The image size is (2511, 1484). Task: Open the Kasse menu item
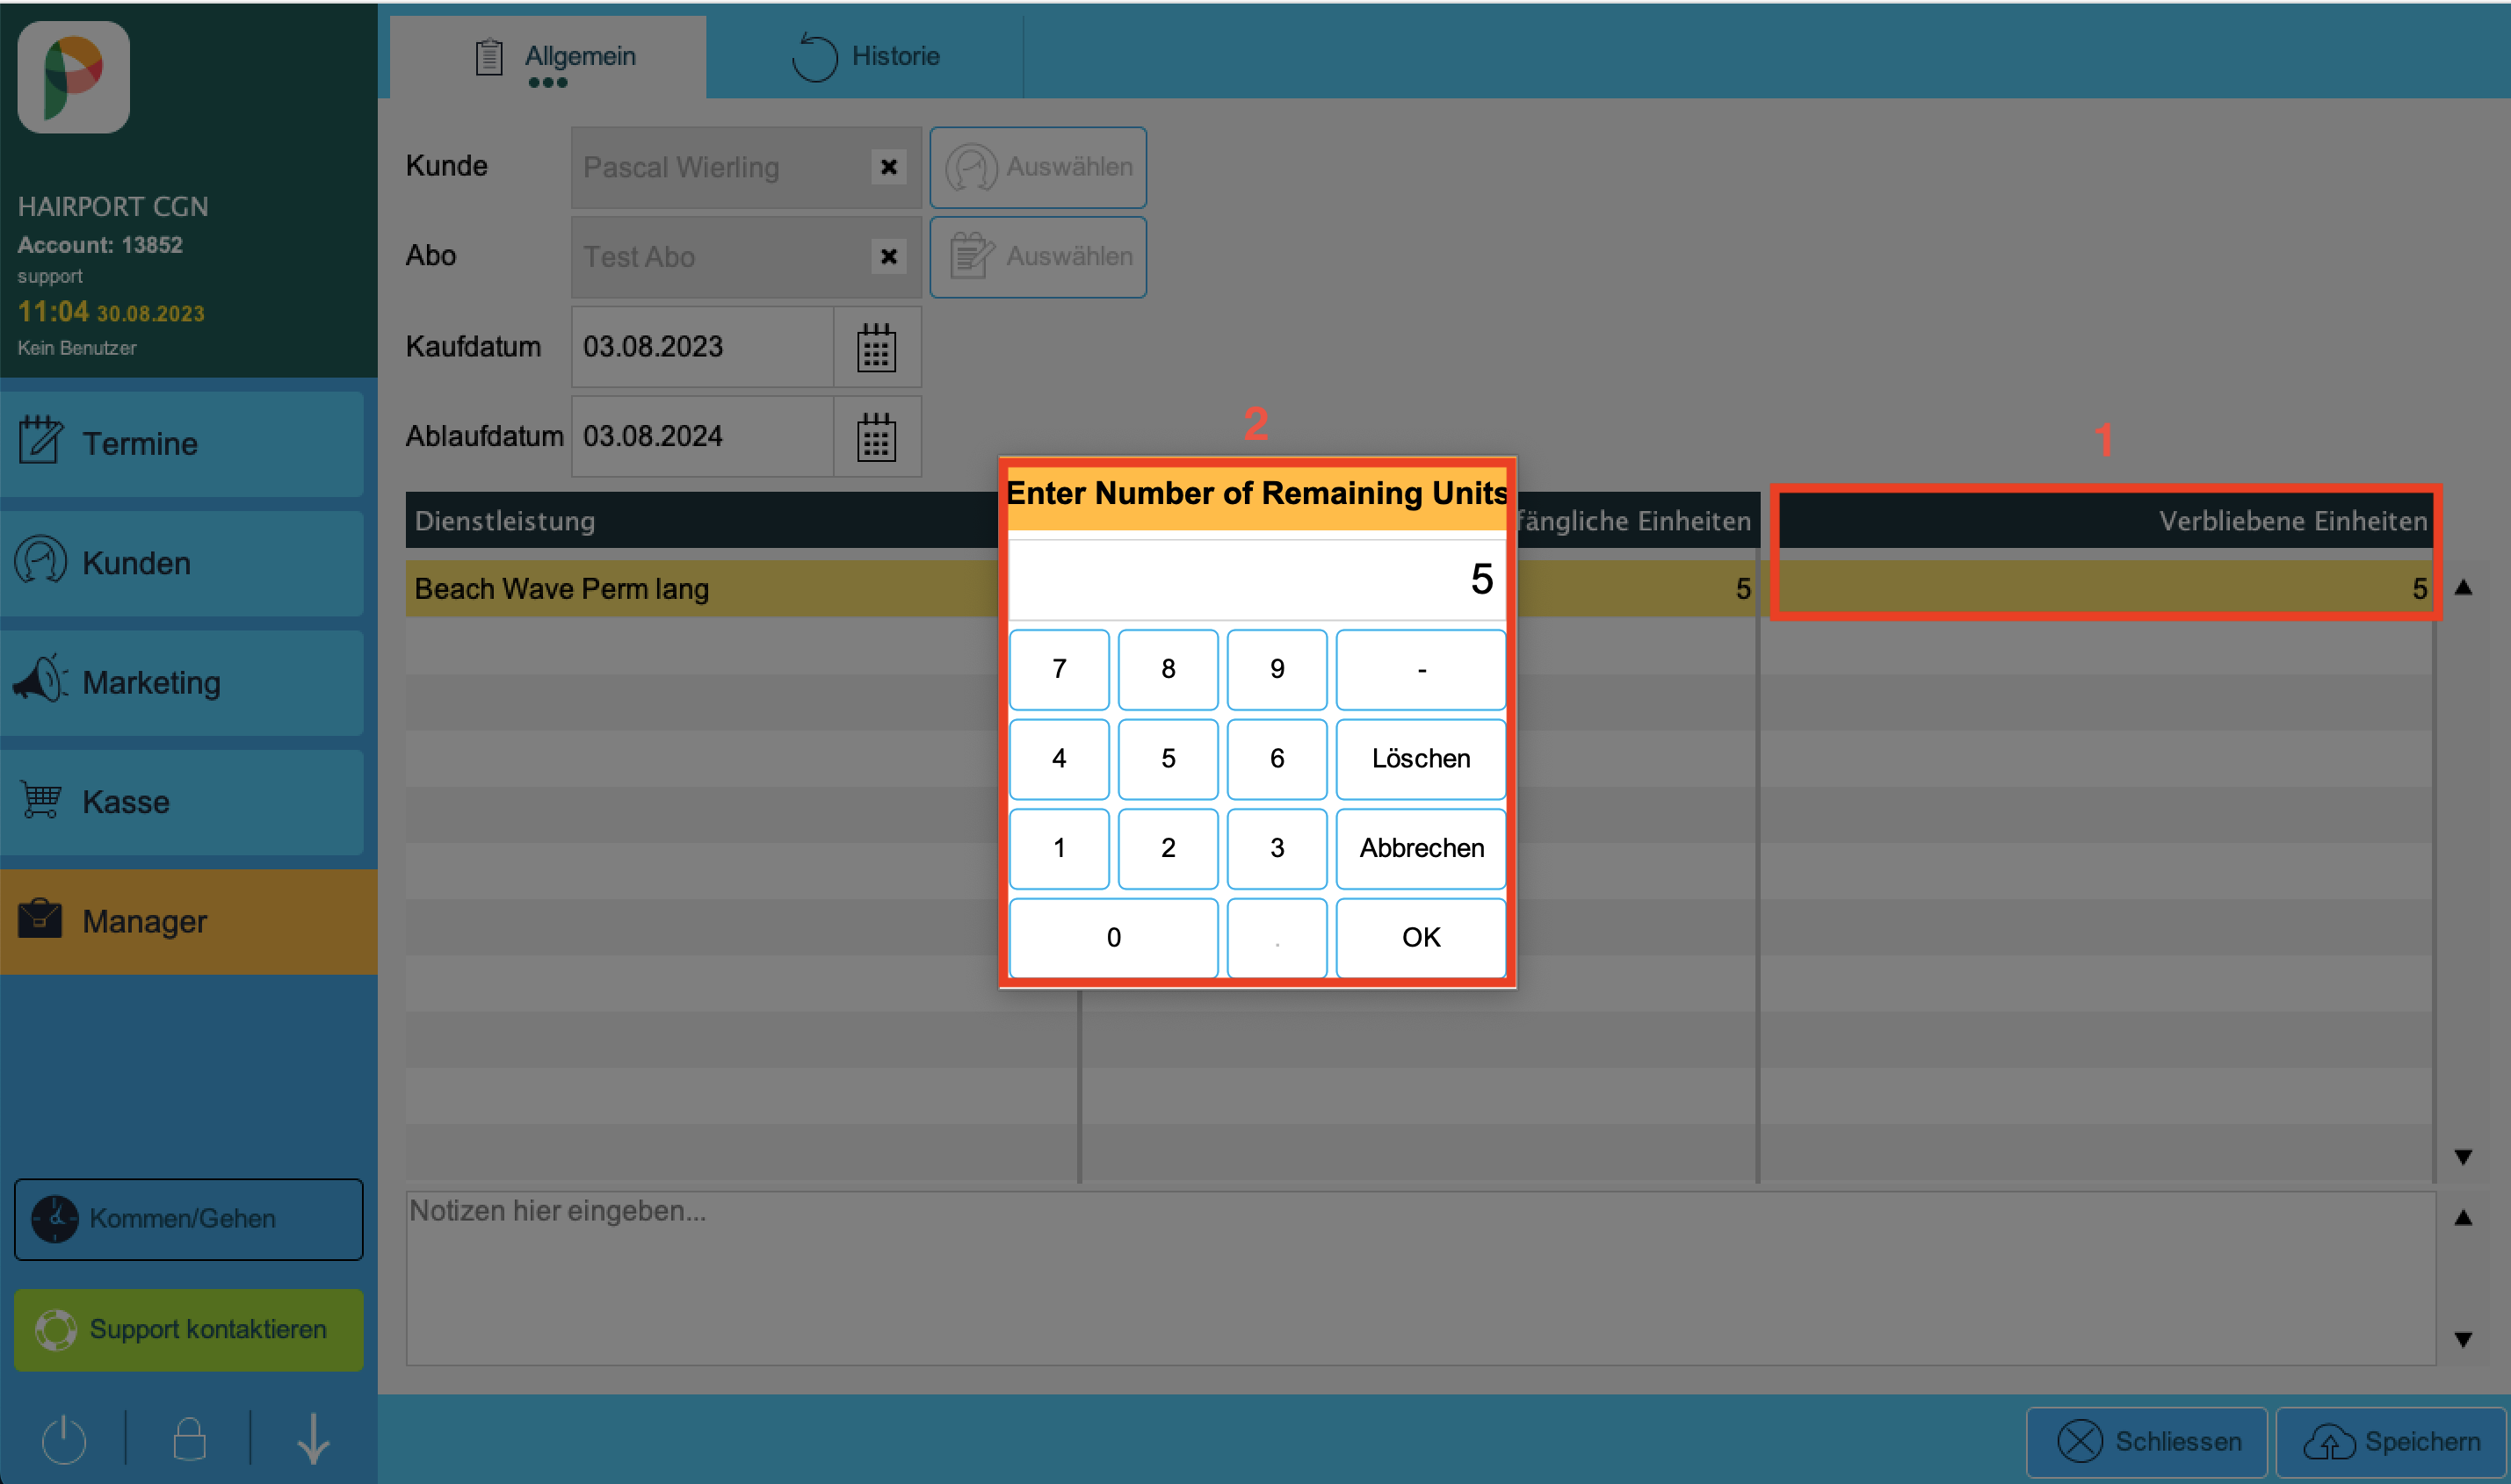coord(182,802)
